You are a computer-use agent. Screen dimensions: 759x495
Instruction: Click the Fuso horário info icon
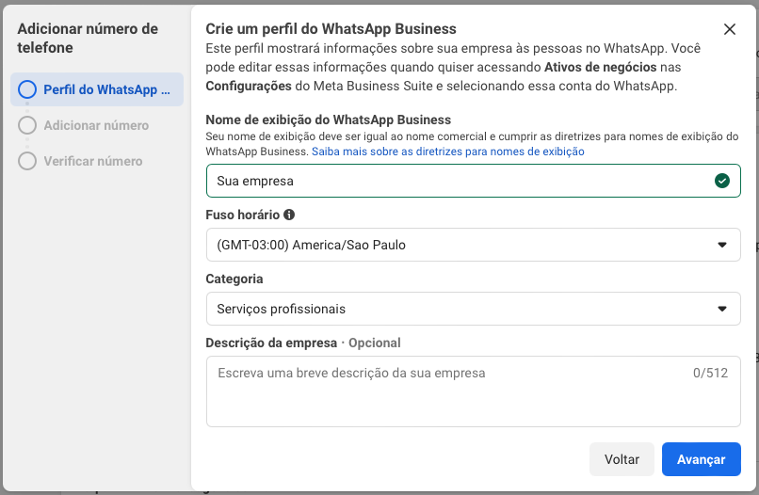[289, 215]
